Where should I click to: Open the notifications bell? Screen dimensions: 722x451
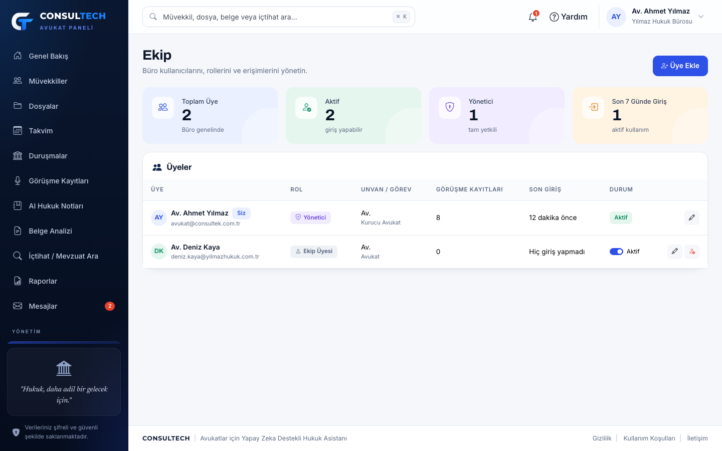point(532,17)
